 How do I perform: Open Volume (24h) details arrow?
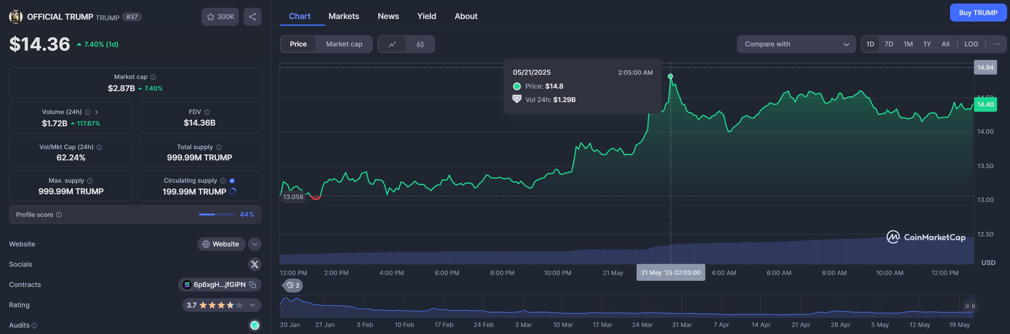tap(96, 112)
